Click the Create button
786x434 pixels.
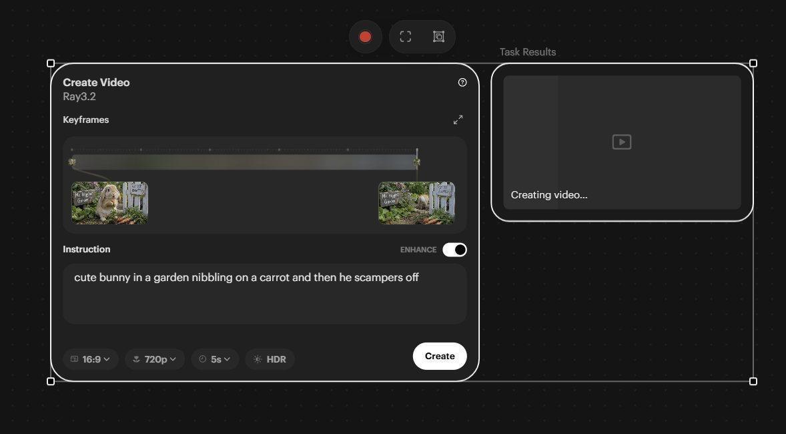click(x=440, y=357)
